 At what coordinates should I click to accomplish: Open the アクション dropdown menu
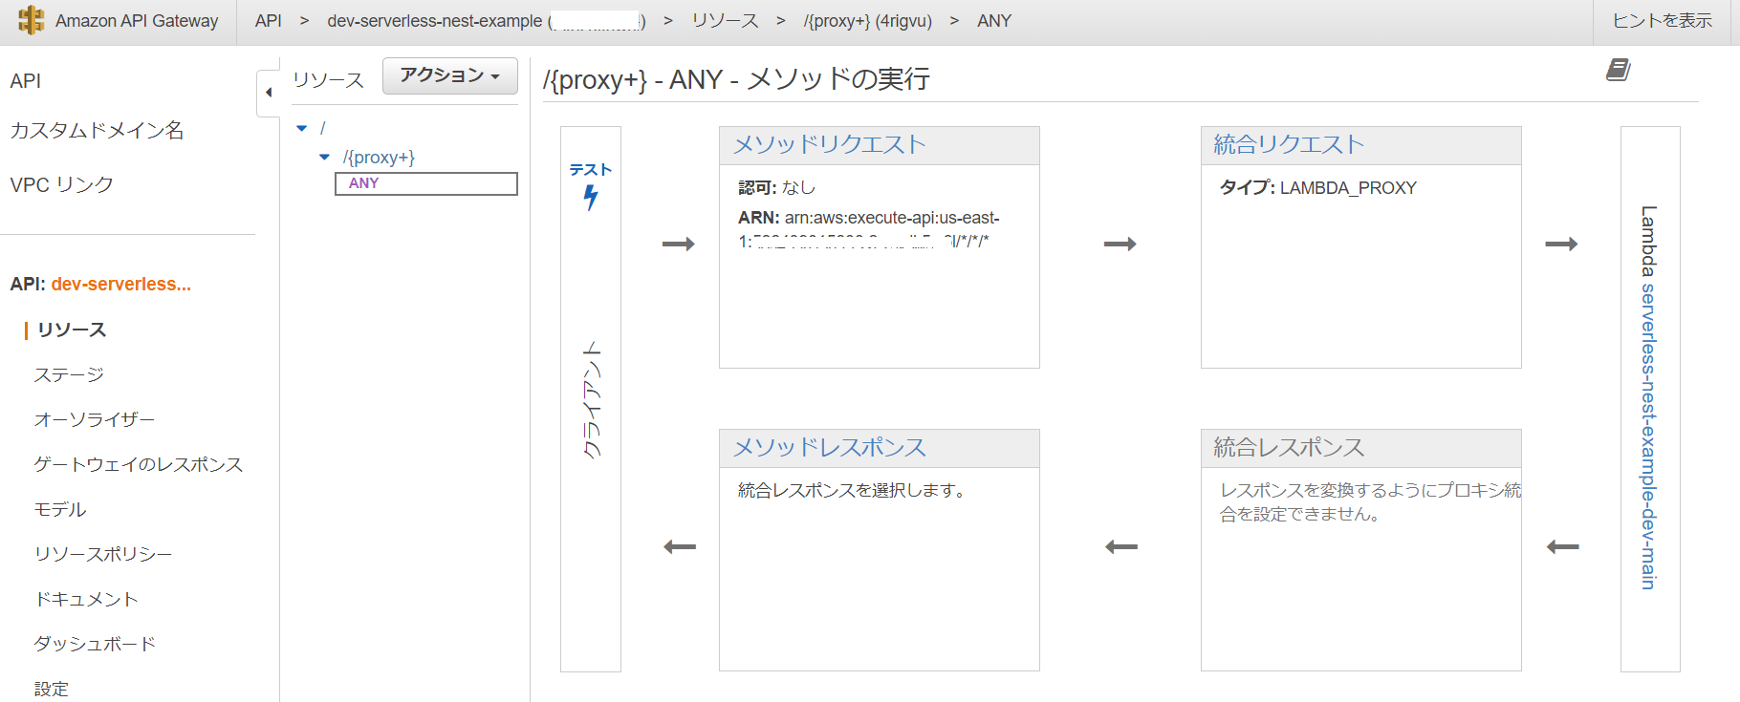coord(450,75)
